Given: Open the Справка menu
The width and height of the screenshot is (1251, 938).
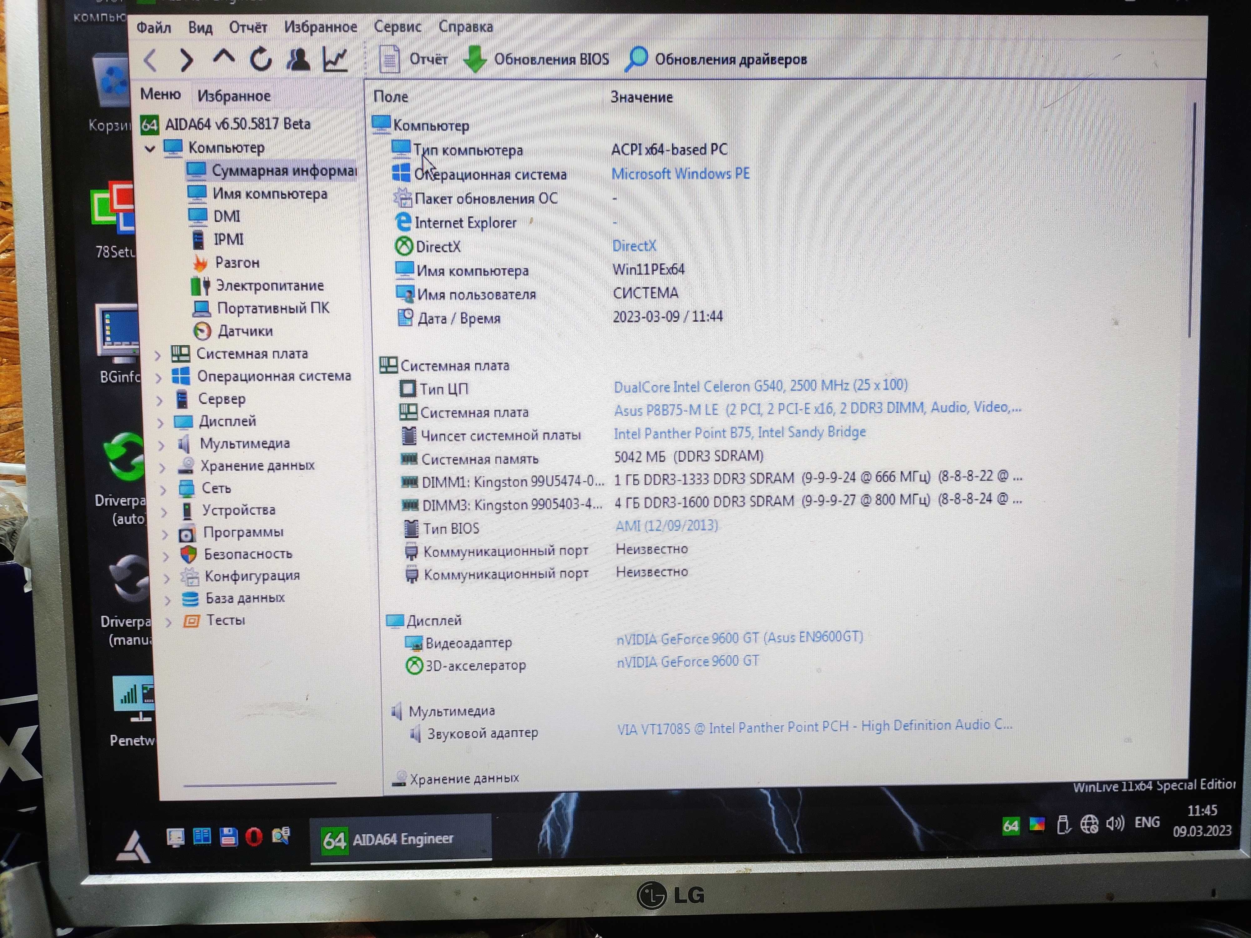Looking at the screenshot, I should point(466,27).
